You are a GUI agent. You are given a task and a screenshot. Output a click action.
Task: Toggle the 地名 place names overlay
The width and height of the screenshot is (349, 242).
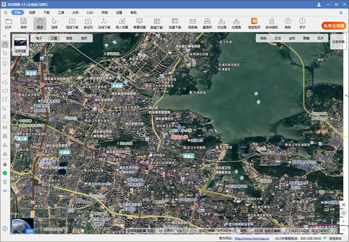pos(264,38)
